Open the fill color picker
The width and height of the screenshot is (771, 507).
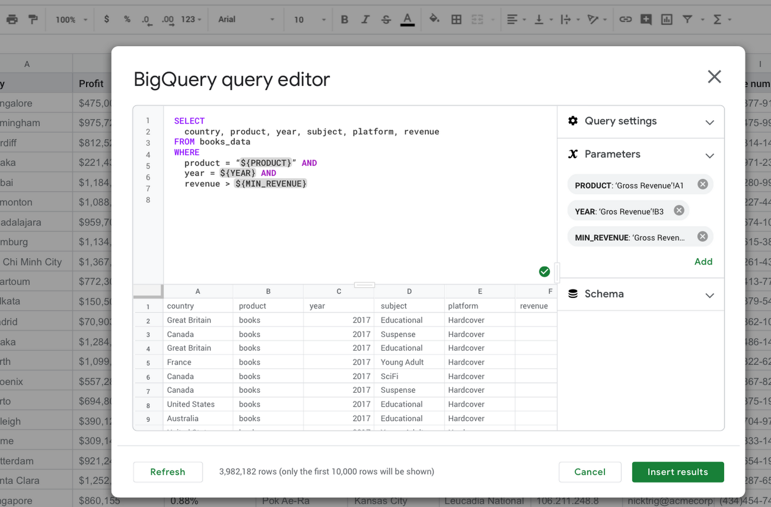tap(434, 19)
